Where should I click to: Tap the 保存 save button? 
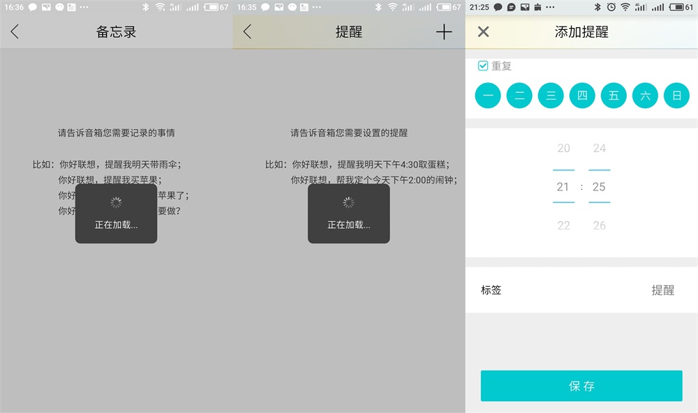(x=581, y=385)
